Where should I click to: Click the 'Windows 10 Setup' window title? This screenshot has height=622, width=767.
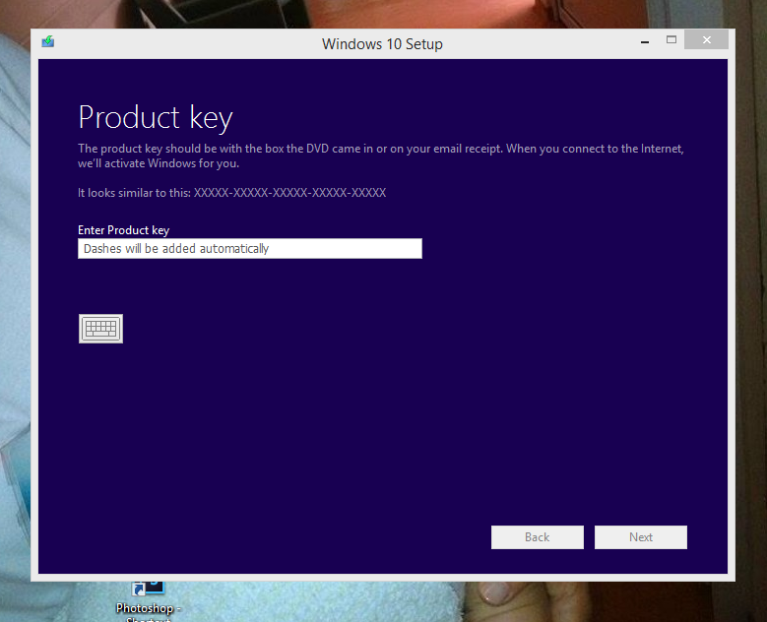pos(382,44)
